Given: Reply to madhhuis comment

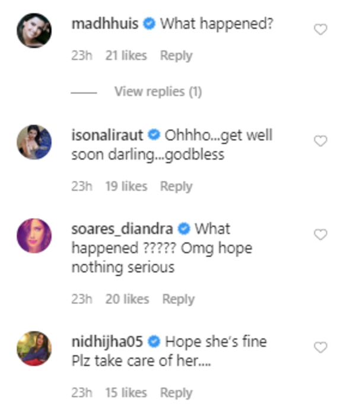Looking at the screenshot, I should pyautogui.click(x=176, y=56).
